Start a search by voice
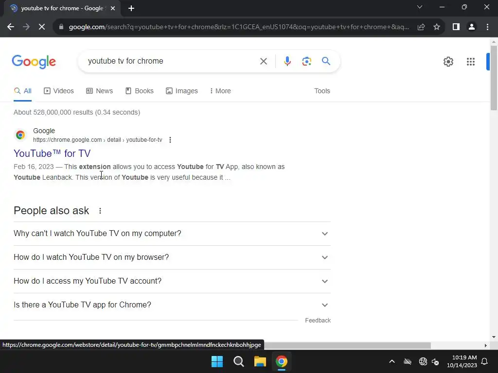 click(x=287, y=61)
